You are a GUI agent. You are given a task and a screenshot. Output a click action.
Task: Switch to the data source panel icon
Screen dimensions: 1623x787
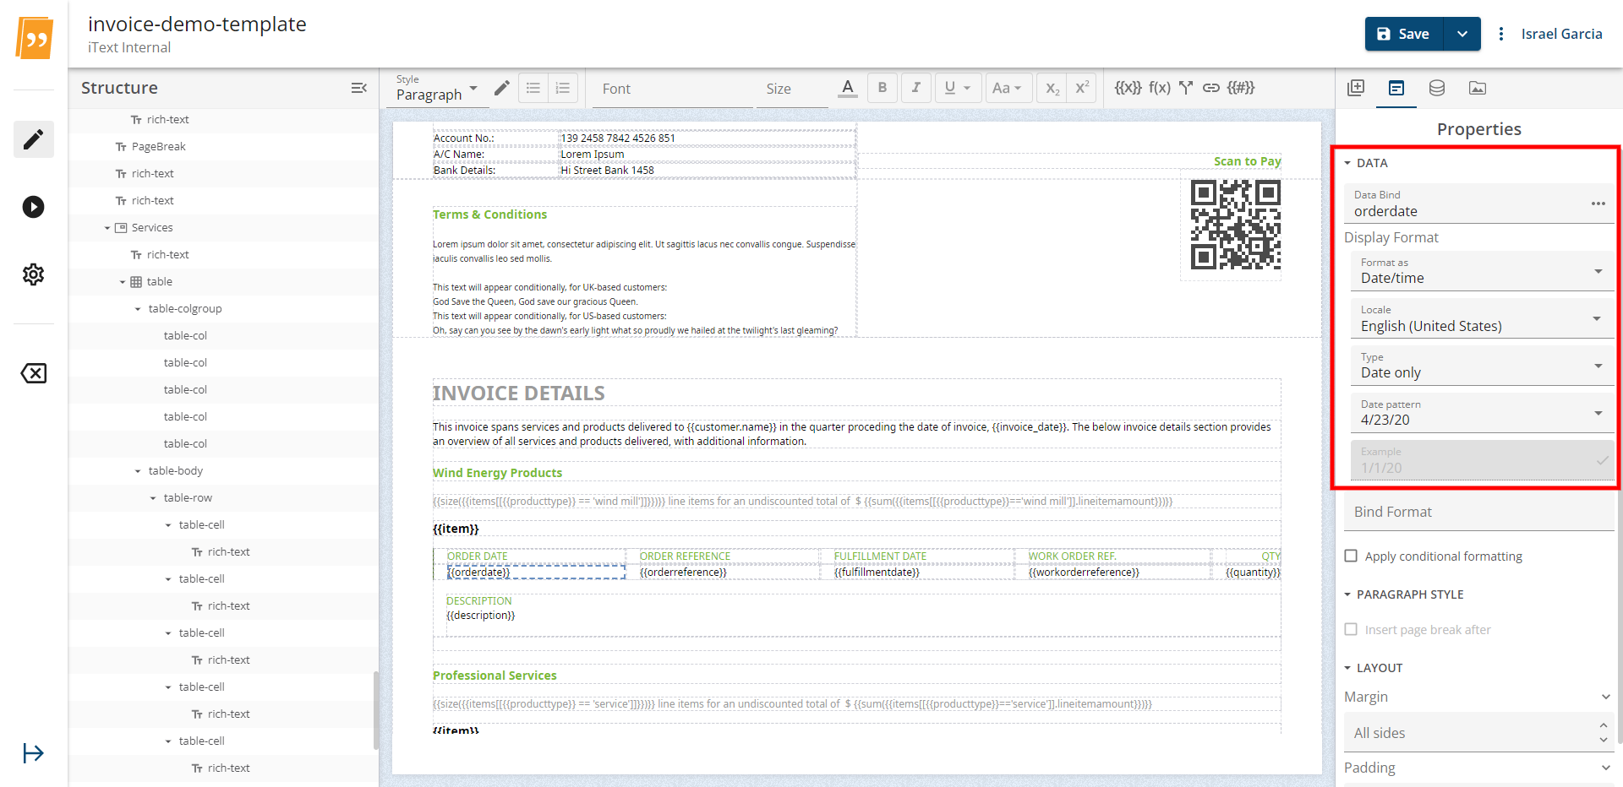1436,88
